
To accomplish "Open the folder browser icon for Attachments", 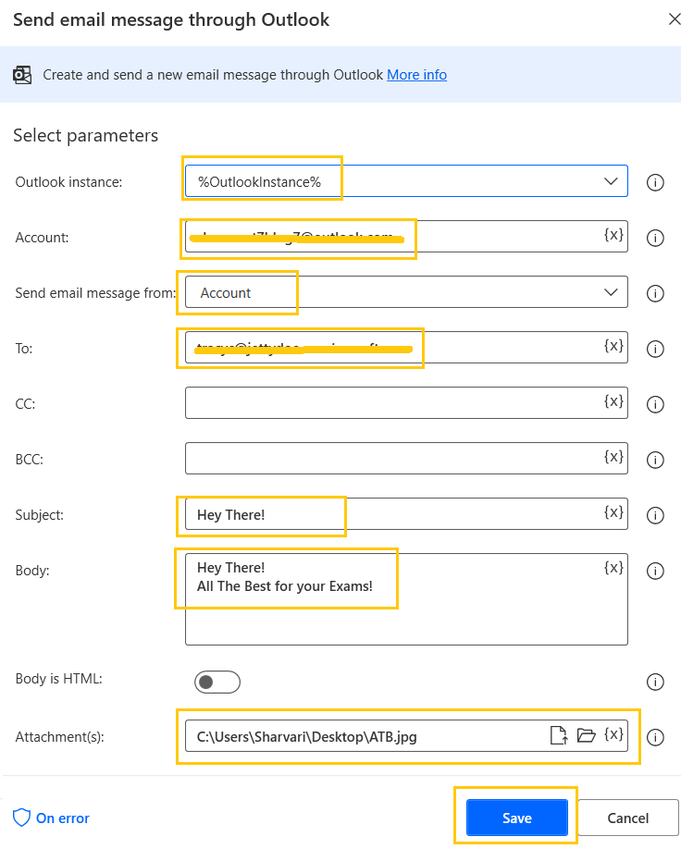I will (x=587, y=734).
